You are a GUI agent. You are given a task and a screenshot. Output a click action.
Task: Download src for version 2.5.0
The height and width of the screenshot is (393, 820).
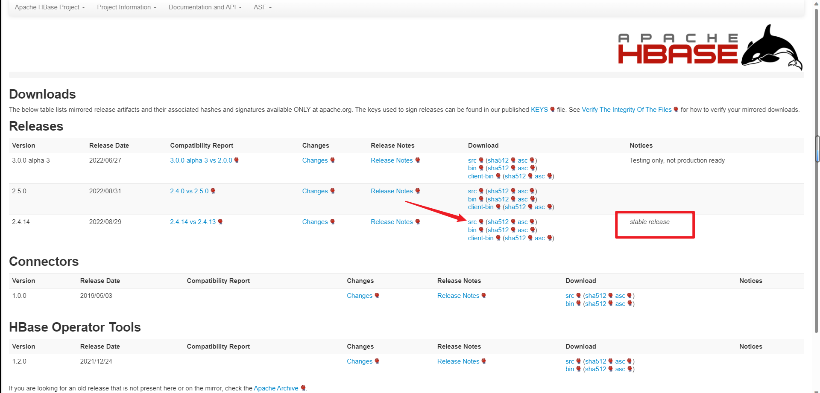tap(472, 191)
